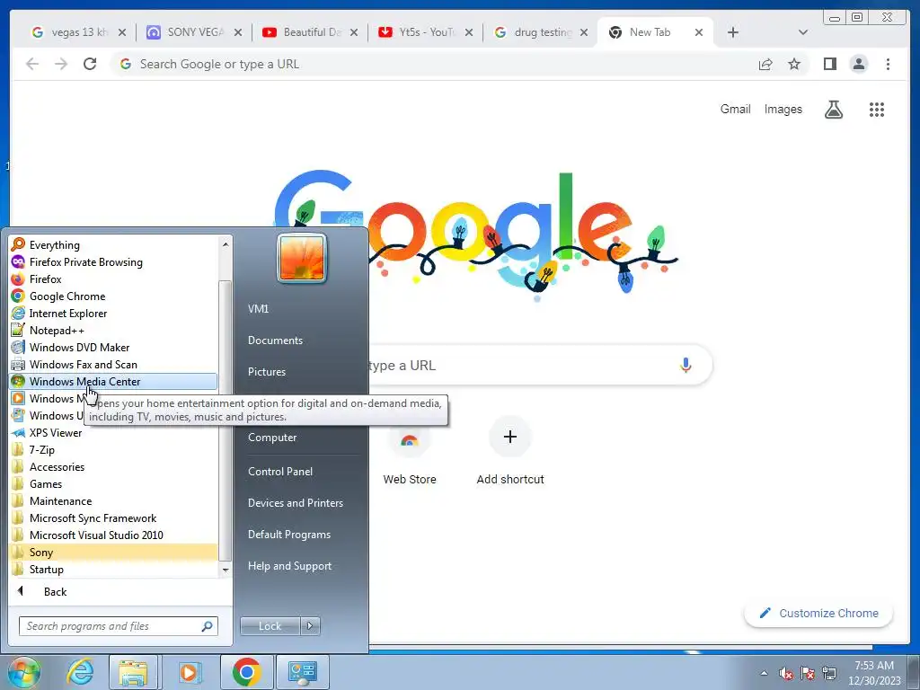Image resolution: width=920 pixels, height=690 pixels.
Task: Open the Chrome side panel icon
Action: tap(829, 64)
